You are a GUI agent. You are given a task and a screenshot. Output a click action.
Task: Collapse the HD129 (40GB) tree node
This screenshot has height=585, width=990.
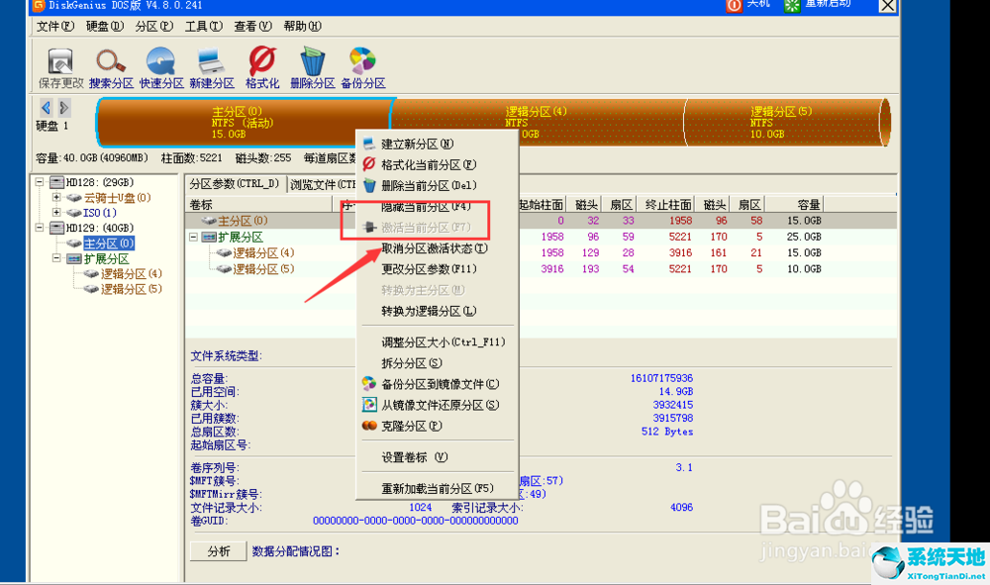(41, 228)
